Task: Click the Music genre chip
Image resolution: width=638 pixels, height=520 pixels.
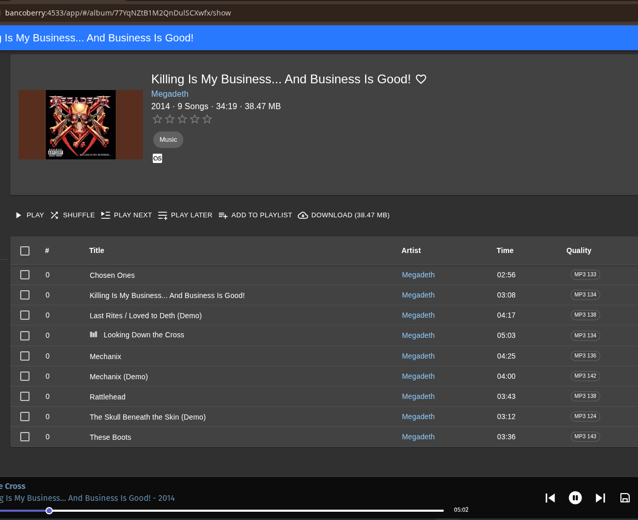Action: (x=168, y=140)
